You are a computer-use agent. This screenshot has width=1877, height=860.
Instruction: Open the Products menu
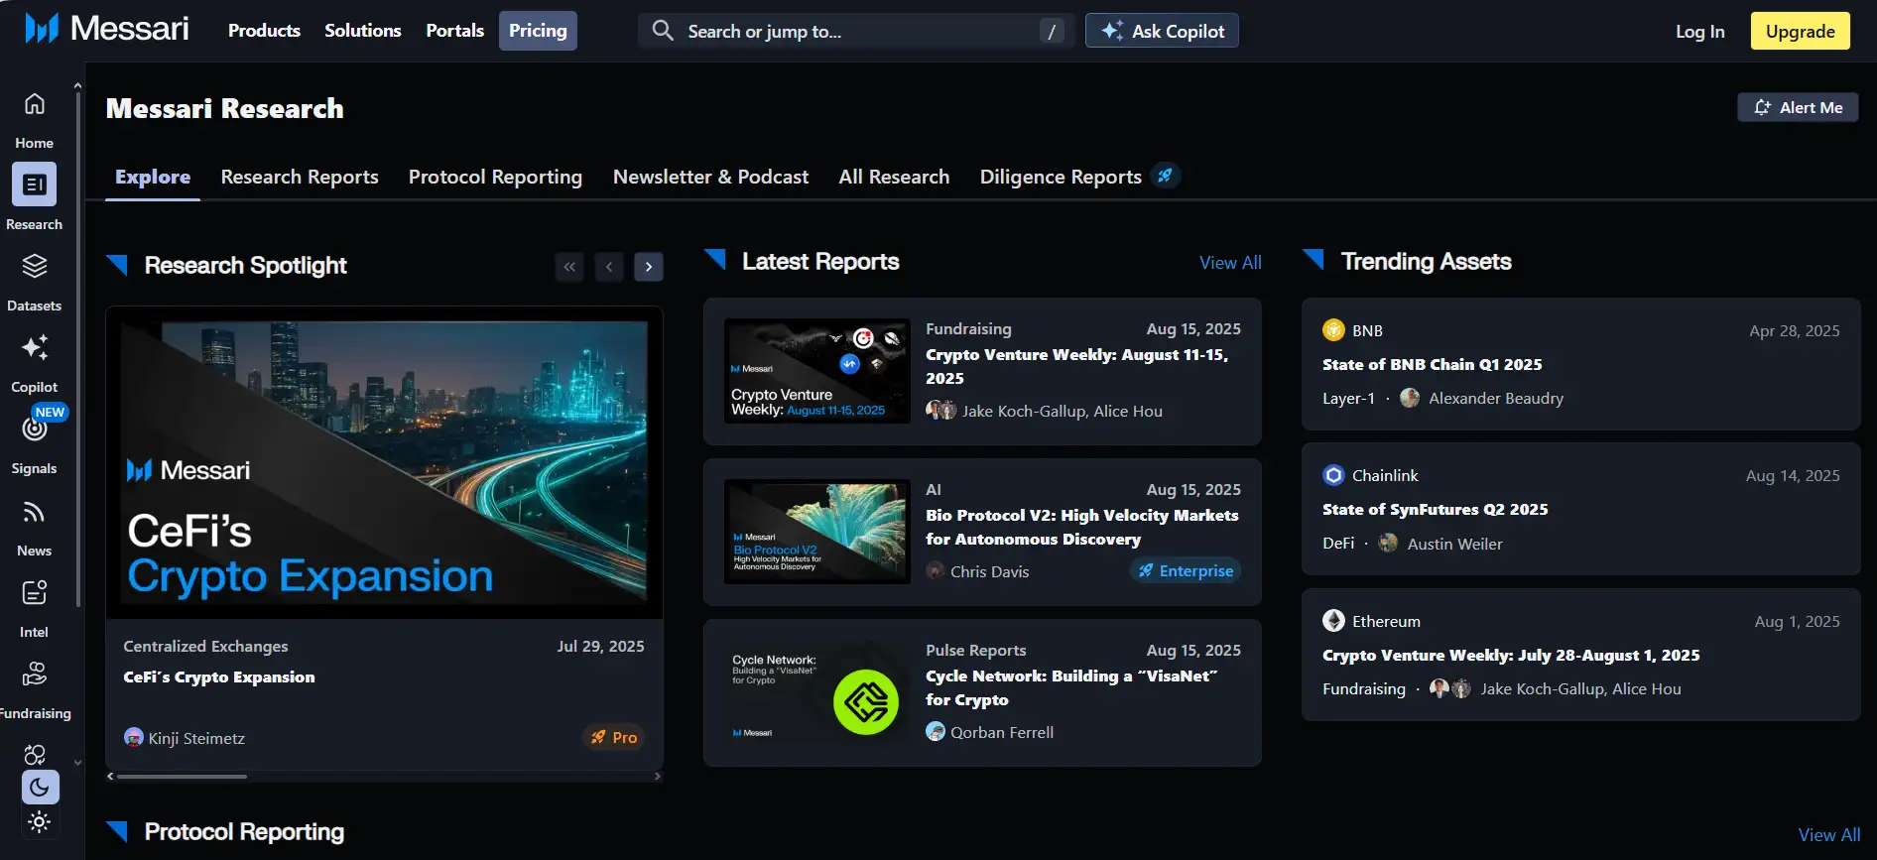pos(264,31)
